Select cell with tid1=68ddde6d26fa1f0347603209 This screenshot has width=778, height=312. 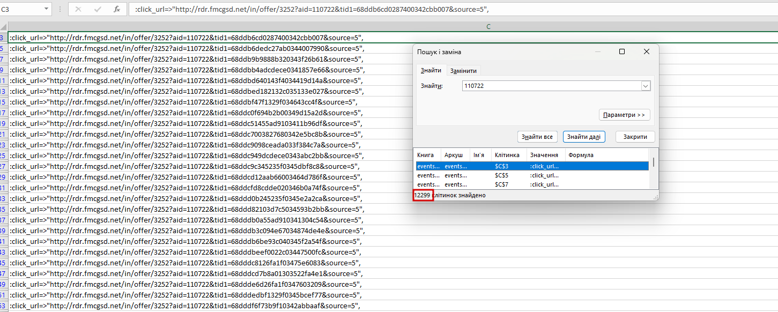pos(393,284)
